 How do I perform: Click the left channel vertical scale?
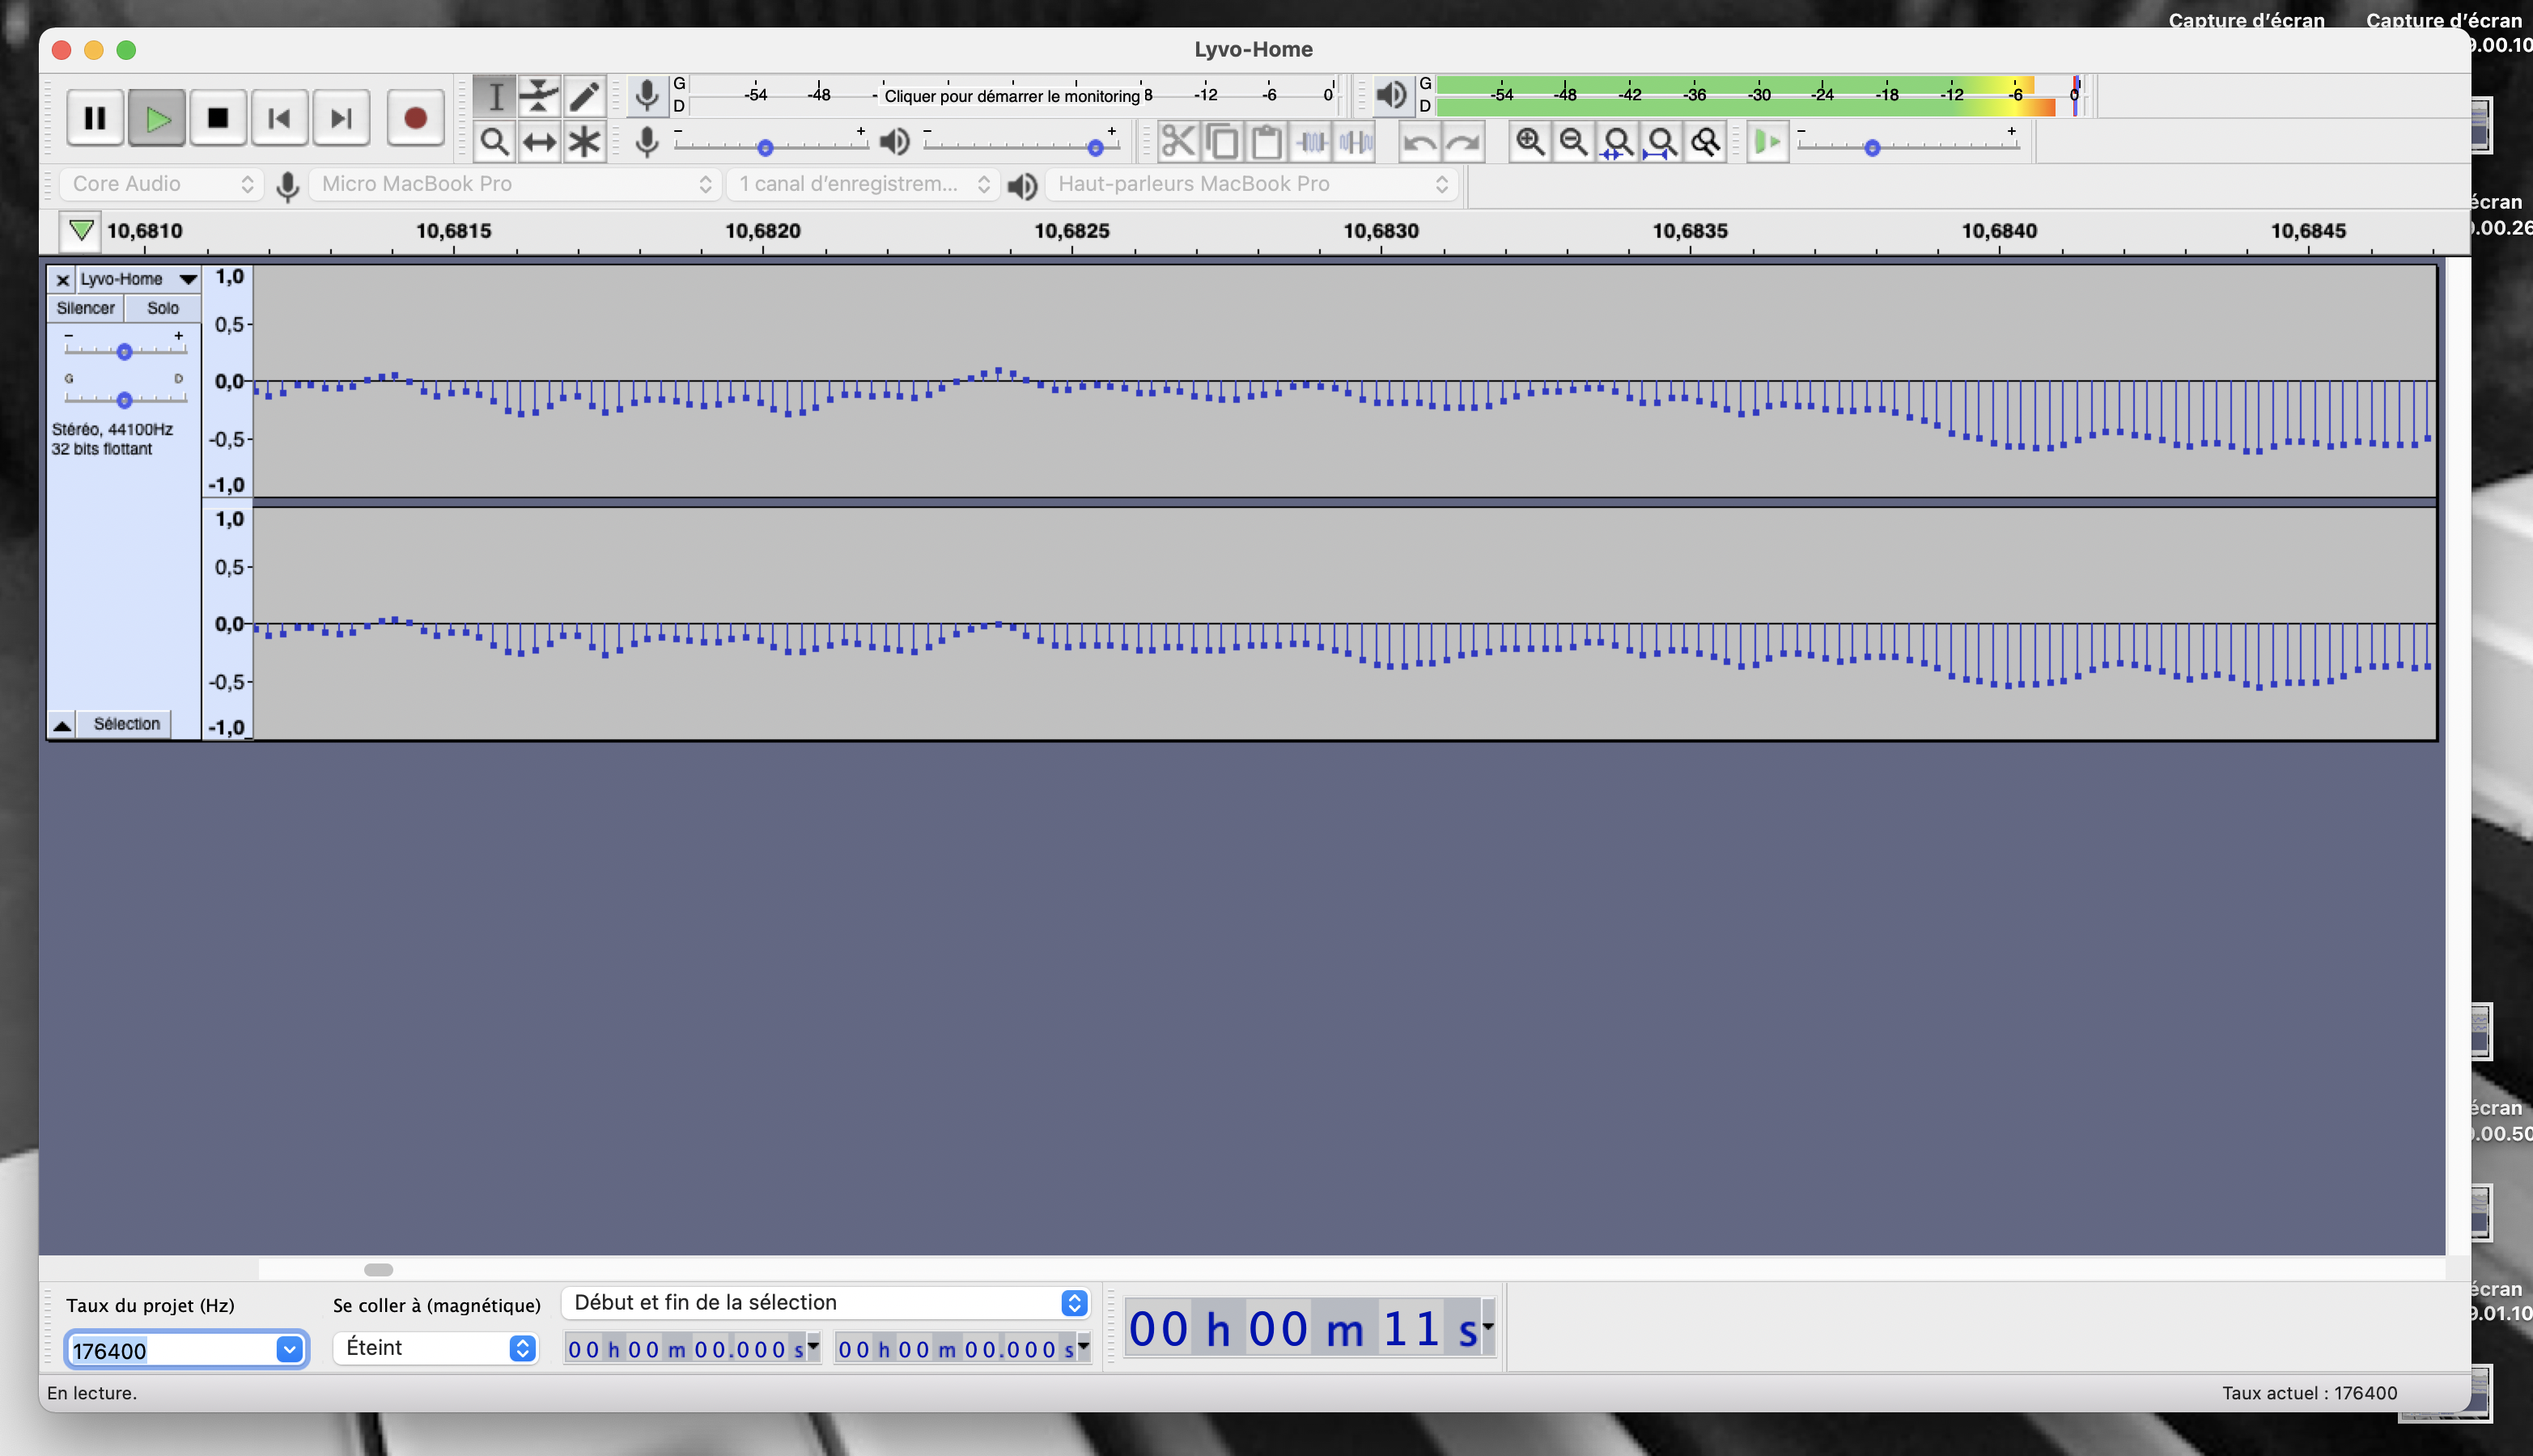click(228, 381)
